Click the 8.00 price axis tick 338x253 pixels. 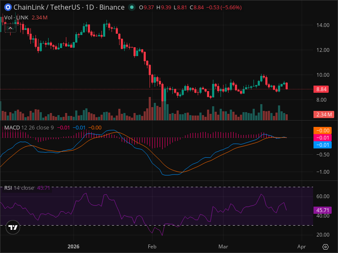(322, 100)
